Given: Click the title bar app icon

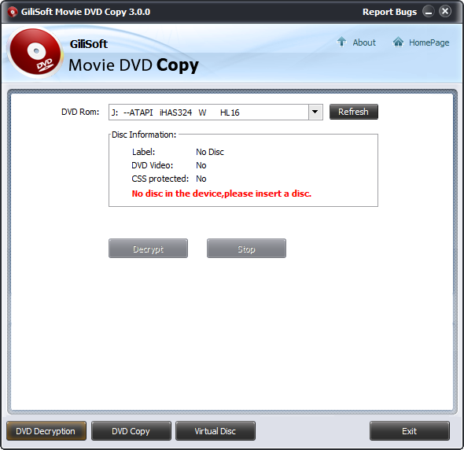Looking at the screenshot, I should click(x=12, y=12).
